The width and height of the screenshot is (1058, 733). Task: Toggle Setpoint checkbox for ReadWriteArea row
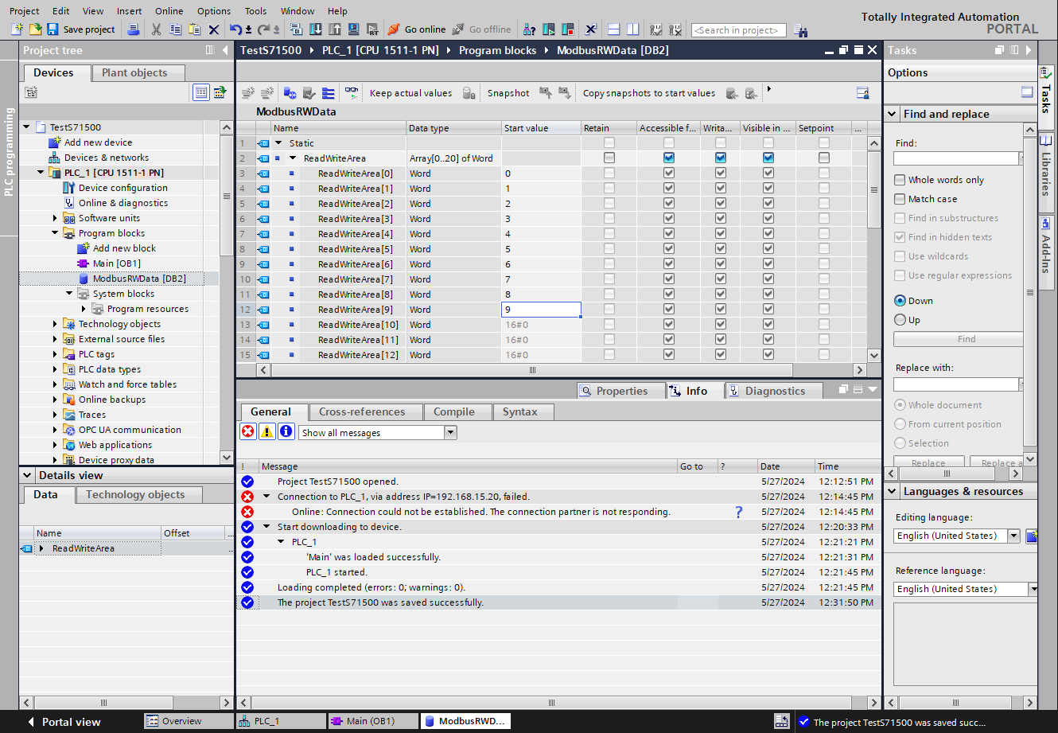tap(824, 158)
